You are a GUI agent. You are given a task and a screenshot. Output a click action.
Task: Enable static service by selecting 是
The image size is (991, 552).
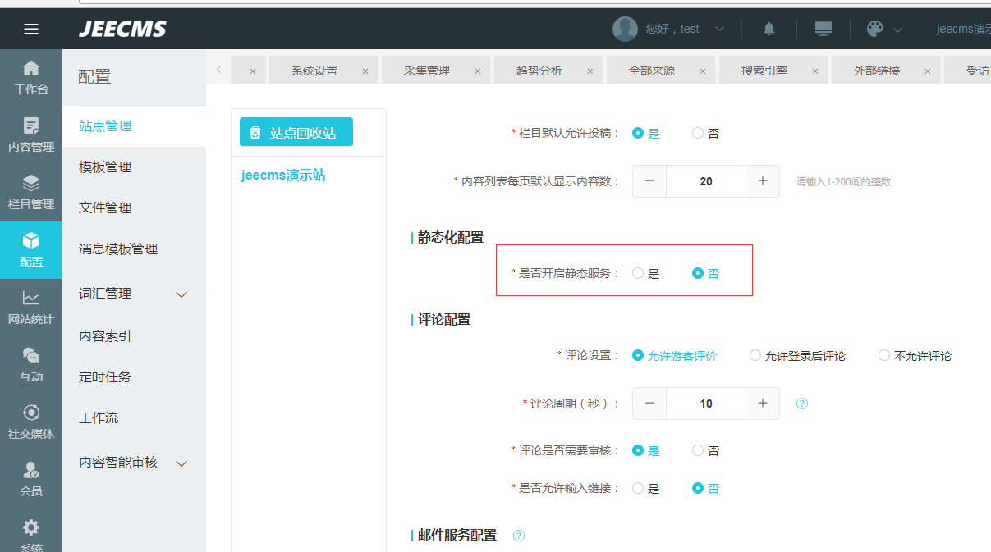638,274
